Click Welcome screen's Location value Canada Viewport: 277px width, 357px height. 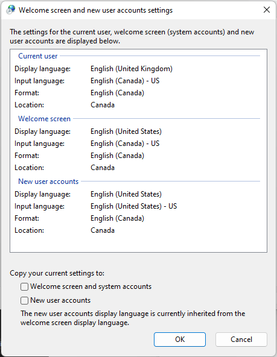click(103, 168)
